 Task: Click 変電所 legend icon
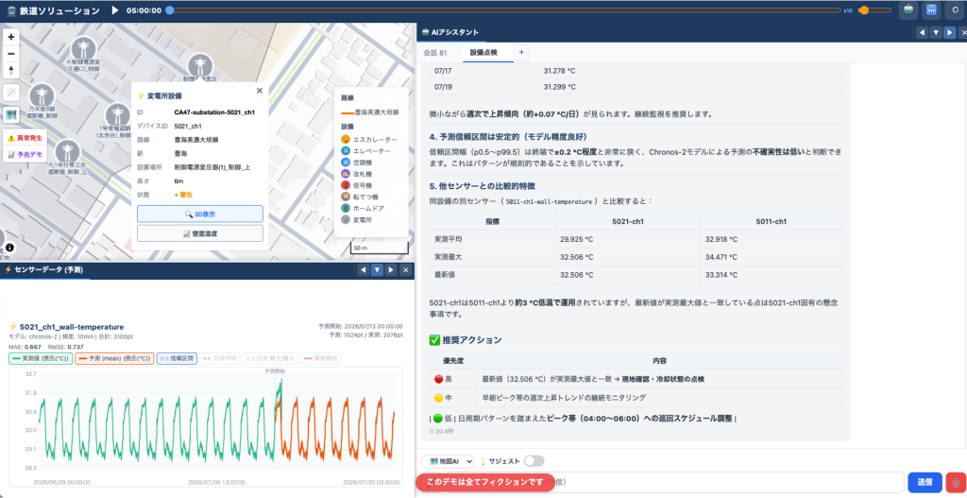click(346, 219)
